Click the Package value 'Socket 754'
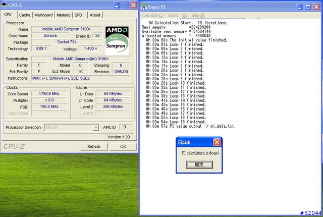This screenshot has height=217, width=323. tap(67, 42)
